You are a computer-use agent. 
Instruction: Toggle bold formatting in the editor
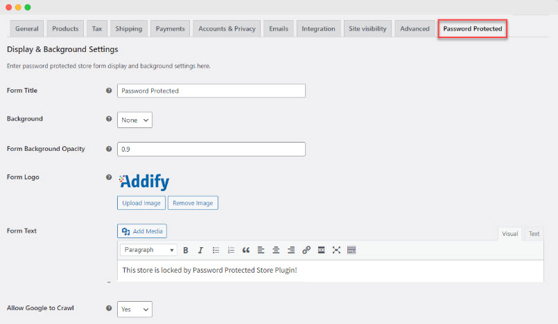(186, 250)
